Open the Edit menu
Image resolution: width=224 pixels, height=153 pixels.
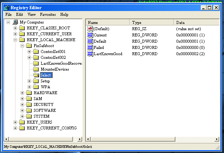point(20,15)
